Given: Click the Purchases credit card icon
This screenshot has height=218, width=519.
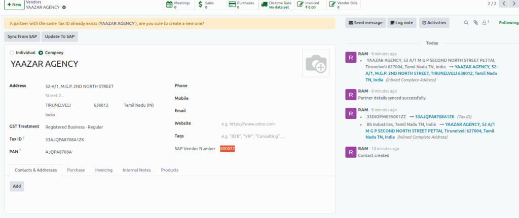Looking at the screenshot, I should pos(232,5).
